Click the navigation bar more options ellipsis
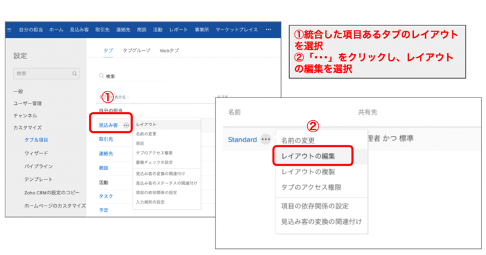 [268, 29]
